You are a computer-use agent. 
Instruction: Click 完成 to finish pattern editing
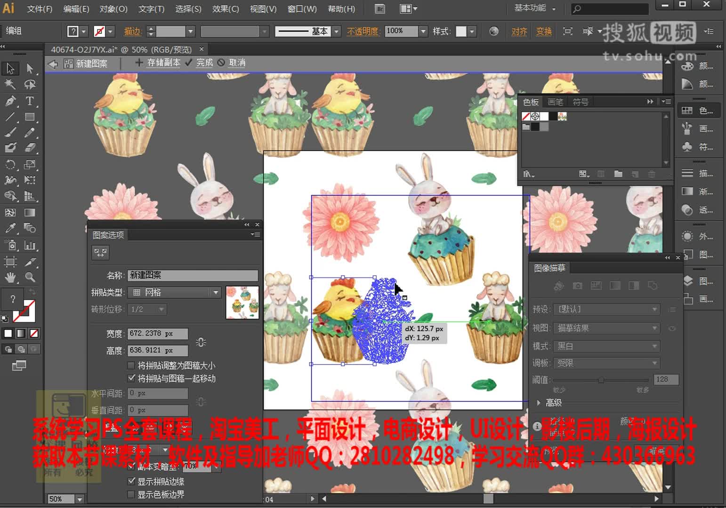[x=204, y=63]
